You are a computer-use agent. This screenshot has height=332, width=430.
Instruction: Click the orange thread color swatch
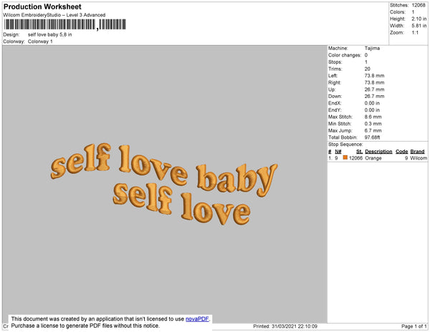[345, 157]
